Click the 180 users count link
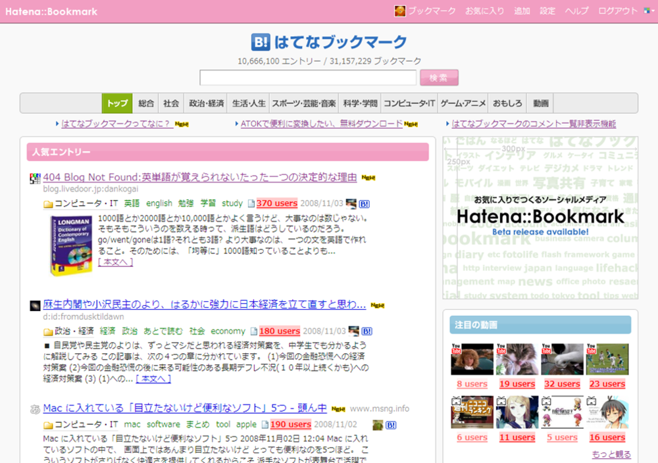This screenshot has width=658, height=463. point(280,331)
